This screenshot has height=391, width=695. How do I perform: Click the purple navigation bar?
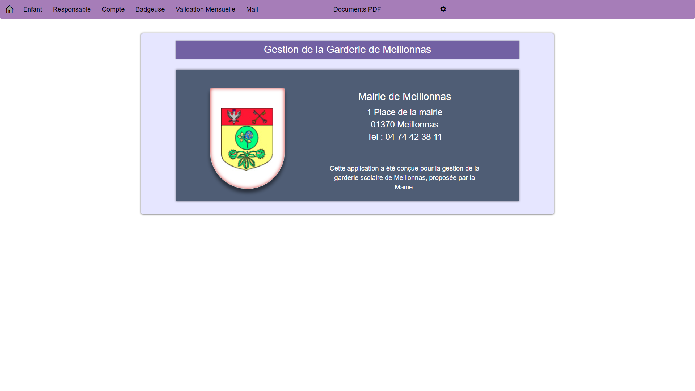tap(579, 9)
